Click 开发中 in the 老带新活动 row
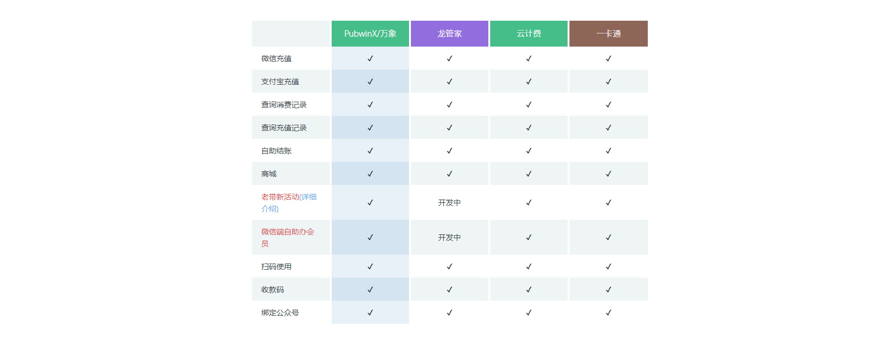This screenshot has height=344, width=895. tap(450, 202)
